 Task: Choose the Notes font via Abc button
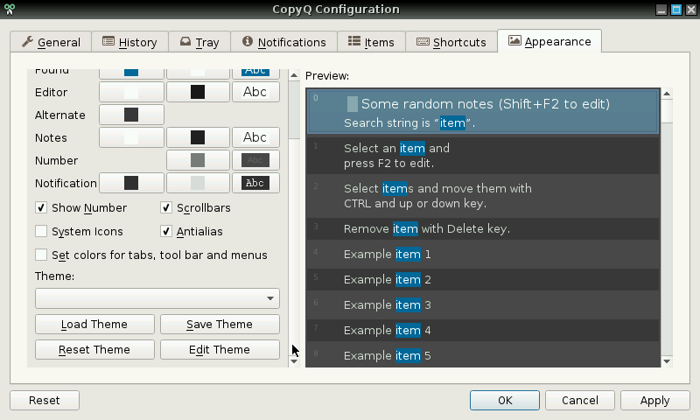[x=255, y=137]
